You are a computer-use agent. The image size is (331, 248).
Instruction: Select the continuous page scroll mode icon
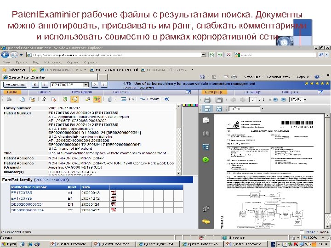click(207, 108)
